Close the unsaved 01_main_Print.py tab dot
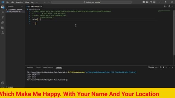 tap(41, 6)
